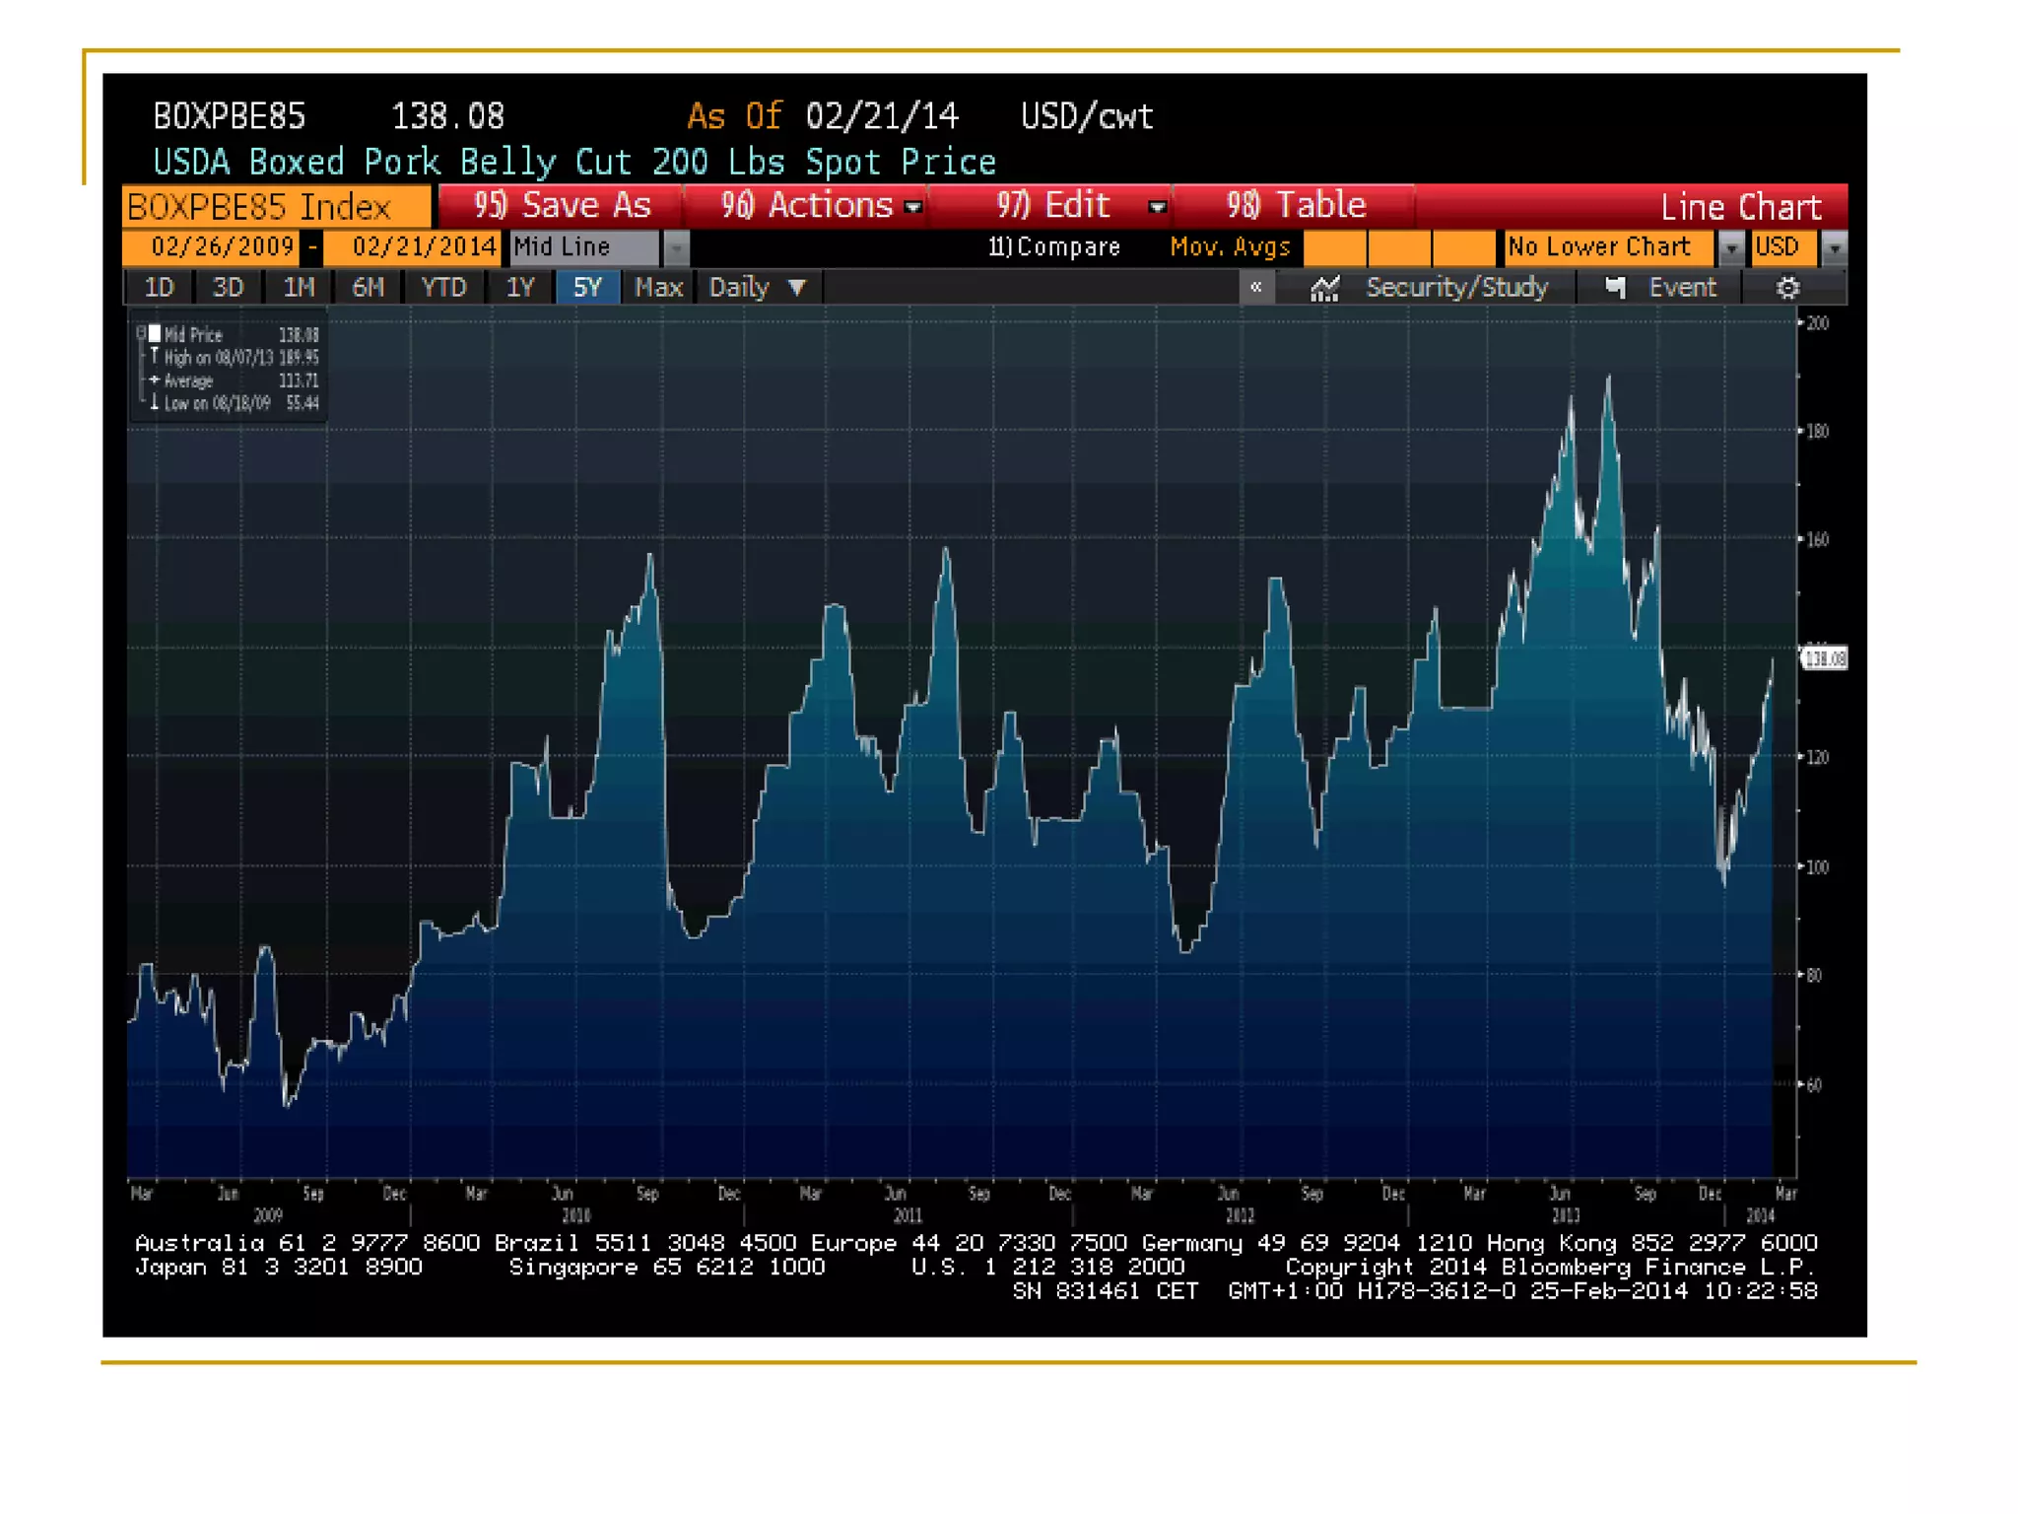This screenshot has width=2018, height=1514.
Task: Expand the Actions dropdown menu
Action: pyautogui.click(x=913, y=207)
